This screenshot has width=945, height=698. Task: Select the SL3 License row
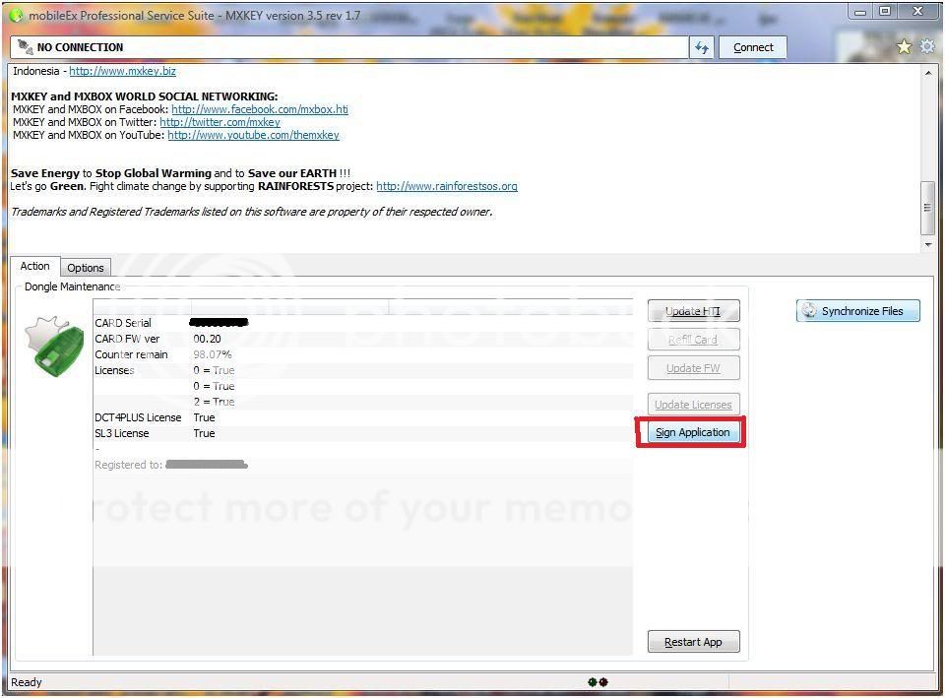363,433
